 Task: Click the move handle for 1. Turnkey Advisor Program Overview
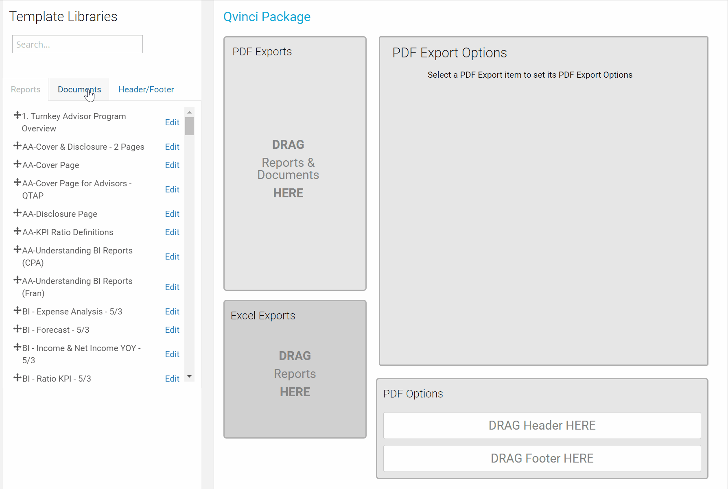point(17,115)
